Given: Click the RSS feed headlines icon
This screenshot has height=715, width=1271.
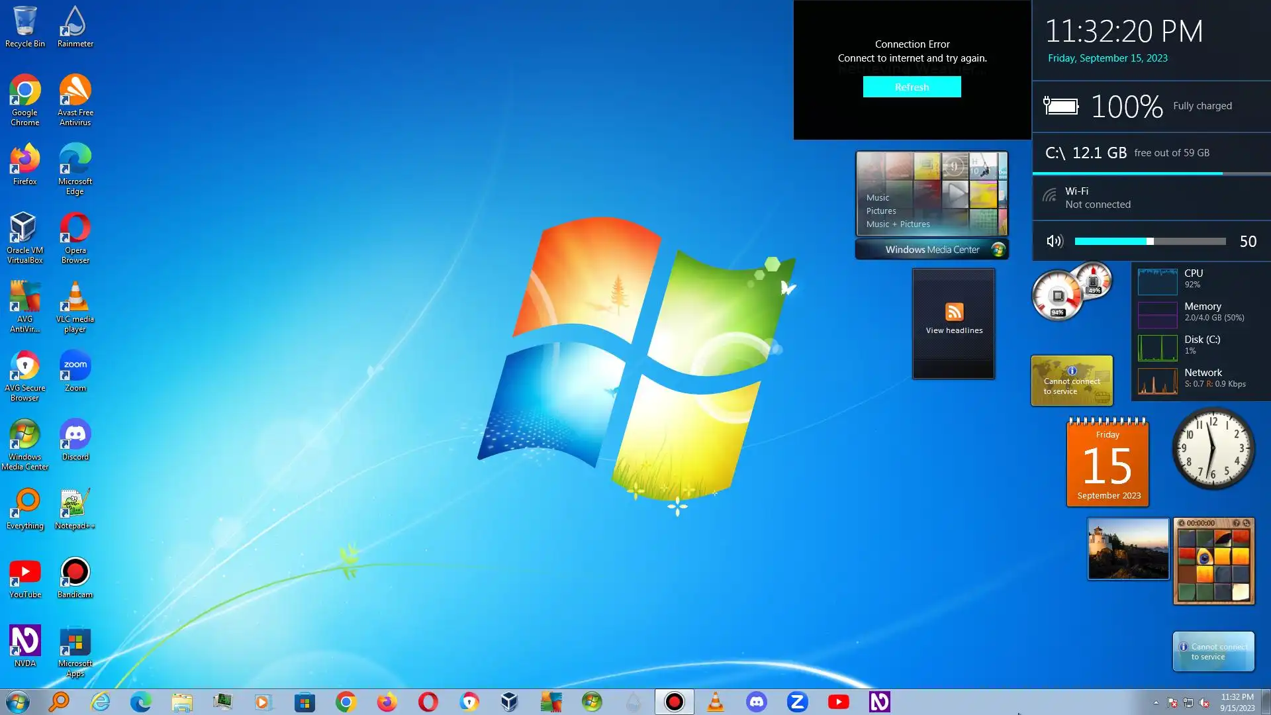Looking at the screenshot, I should tap(954, 312).
